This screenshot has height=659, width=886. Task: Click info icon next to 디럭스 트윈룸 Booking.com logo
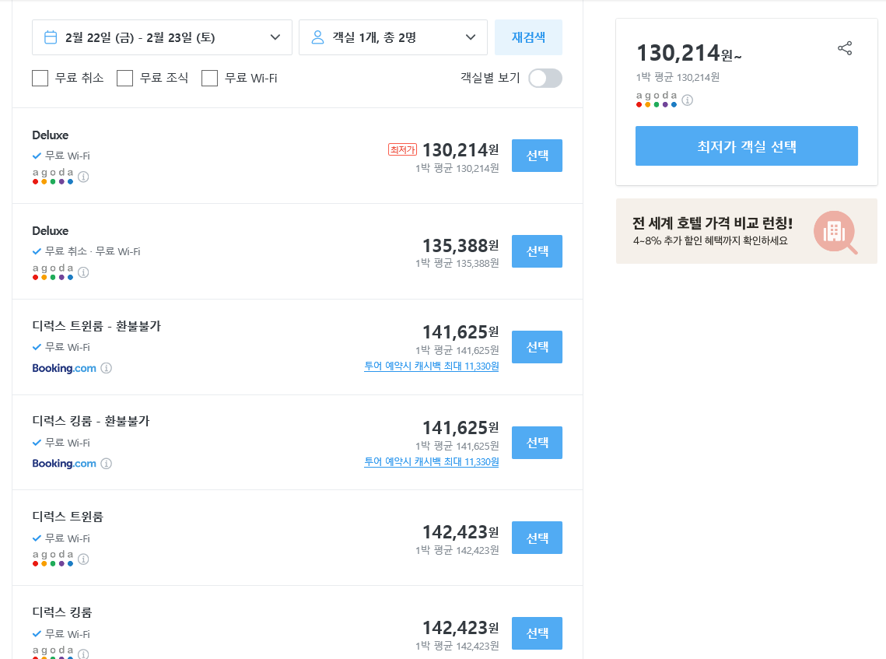point(107,368)
